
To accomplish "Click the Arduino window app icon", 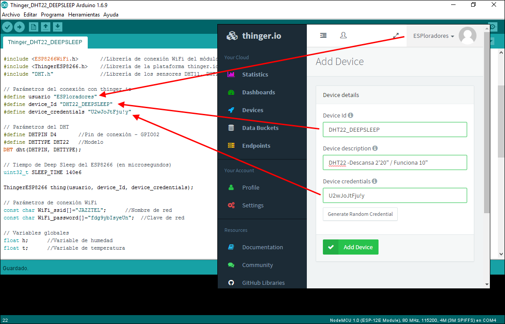I will pos(4,5).
